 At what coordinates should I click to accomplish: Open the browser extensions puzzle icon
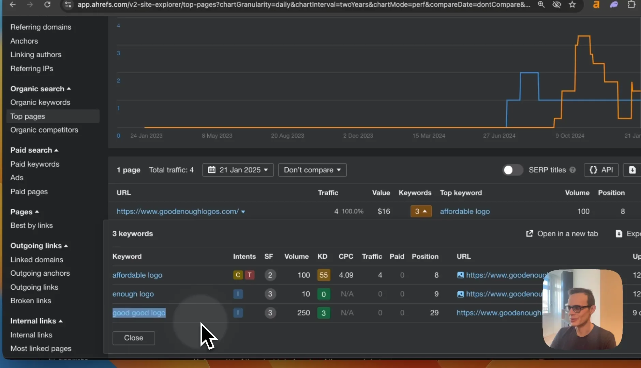[x=631, y=4]
